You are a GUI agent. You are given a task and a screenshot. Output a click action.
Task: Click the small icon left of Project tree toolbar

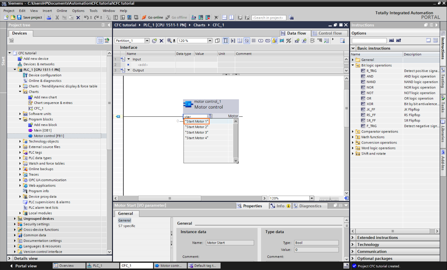coord(11,40)
